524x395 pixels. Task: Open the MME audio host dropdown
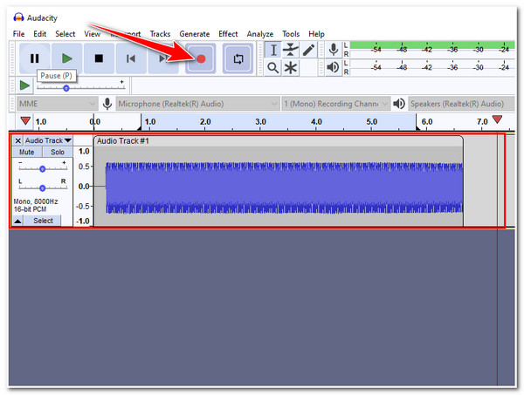(57, 104)
